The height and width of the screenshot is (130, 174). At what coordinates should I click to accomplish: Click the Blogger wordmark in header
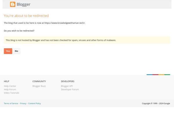click(x=23, y=4)
